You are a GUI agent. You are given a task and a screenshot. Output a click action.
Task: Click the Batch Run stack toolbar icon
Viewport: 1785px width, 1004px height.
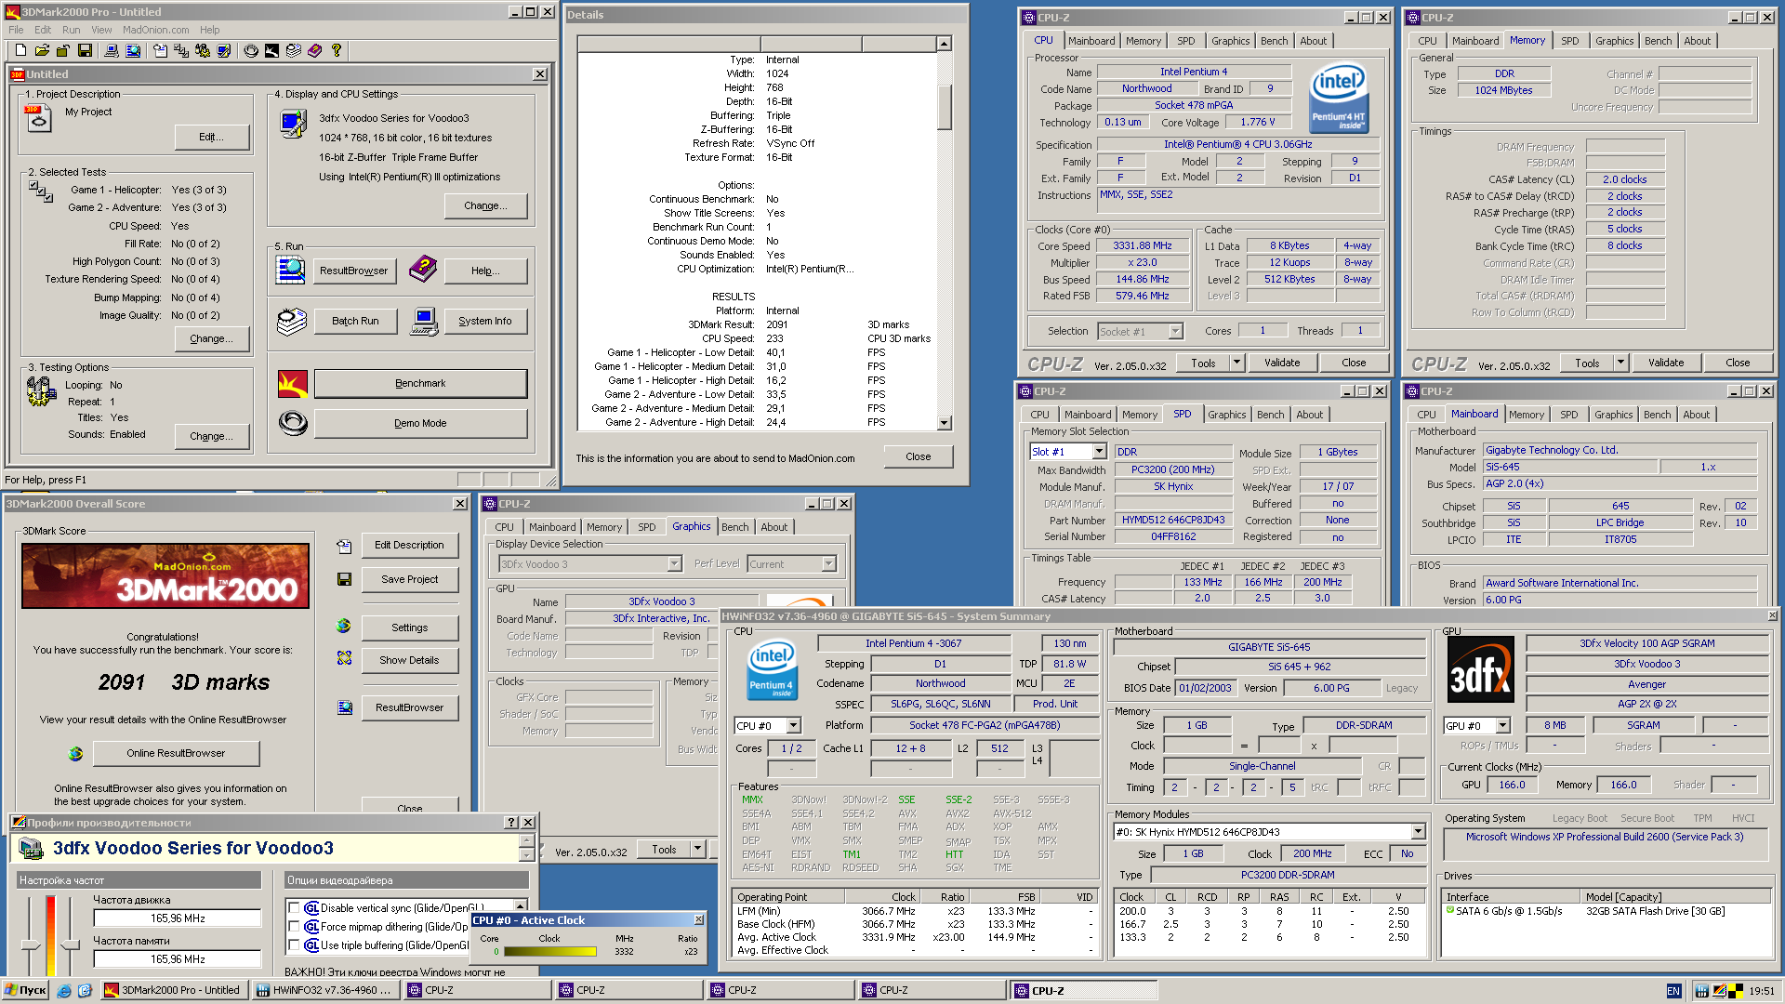294,50
